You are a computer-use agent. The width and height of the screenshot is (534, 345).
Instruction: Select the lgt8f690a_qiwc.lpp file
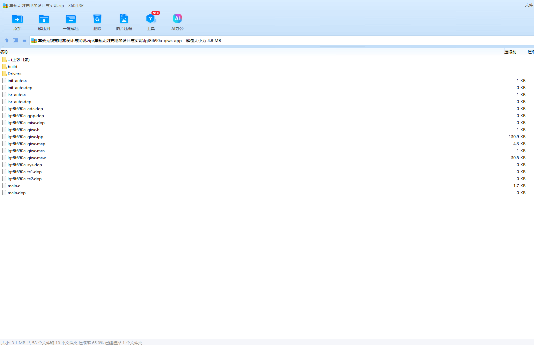tap(25, 137)
